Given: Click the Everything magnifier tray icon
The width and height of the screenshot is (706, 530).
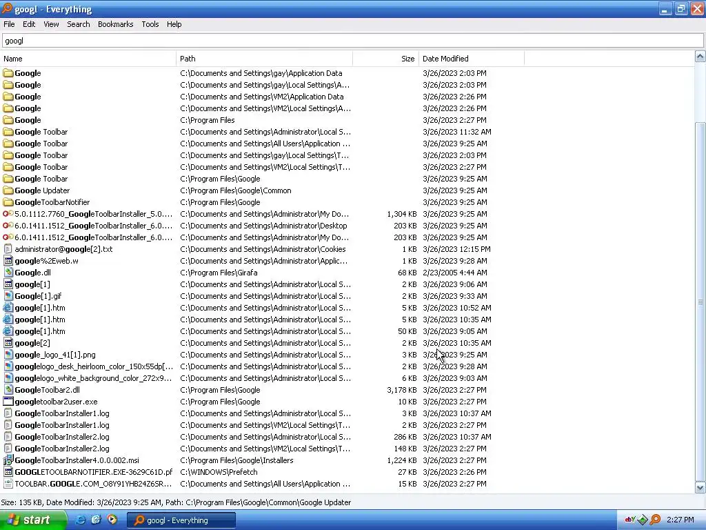Looking at the screenshot, I should click(x=655, y=520).
